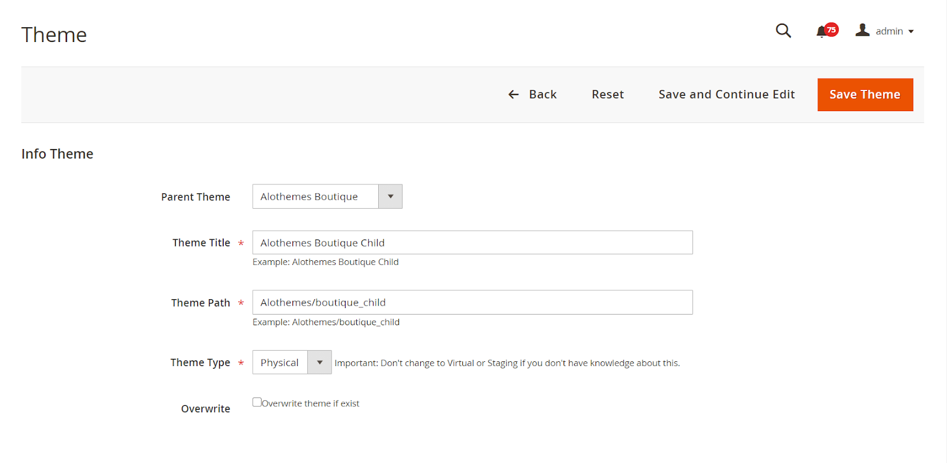Screen dimensions: 947x463
Task: Click Save and Continue Edit
Action: pos(726,95)
